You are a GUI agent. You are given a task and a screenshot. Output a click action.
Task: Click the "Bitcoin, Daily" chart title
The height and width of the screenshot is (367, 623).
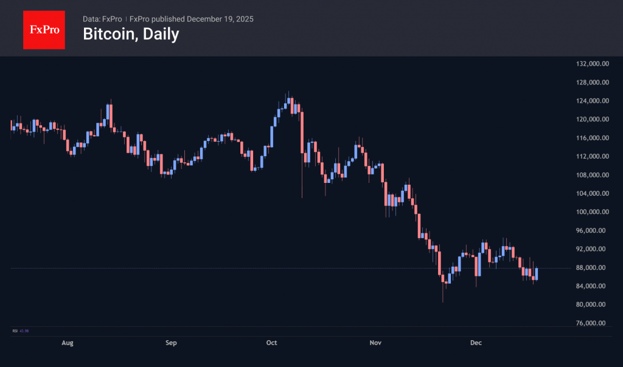[x=131, y=35]
